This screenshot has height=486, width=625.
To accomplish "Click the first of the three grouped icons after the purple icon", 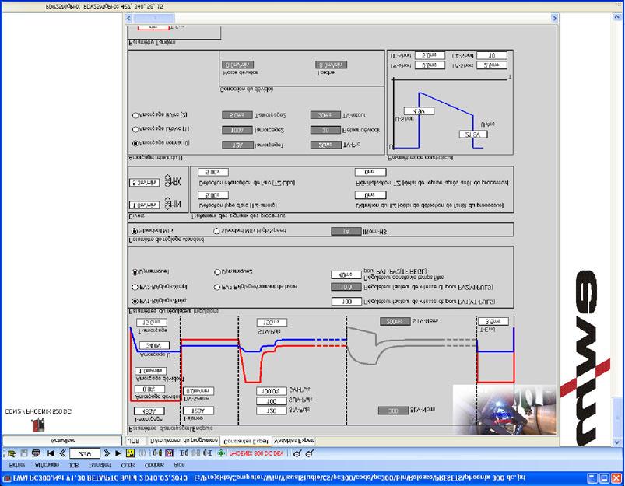I will [184, 453].
